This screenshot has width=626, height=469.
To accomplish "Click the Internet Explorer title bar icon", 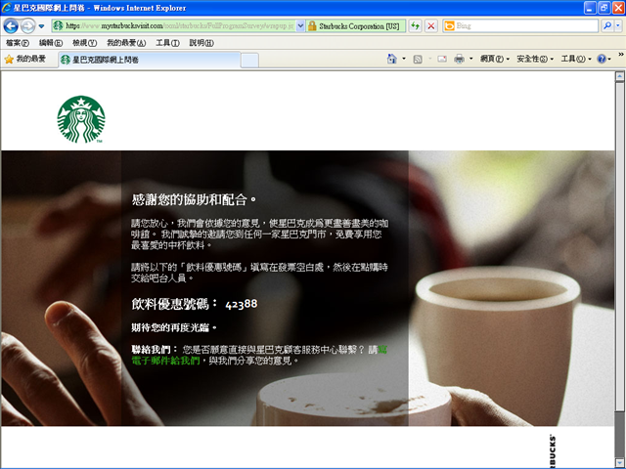I will [7, 8].
